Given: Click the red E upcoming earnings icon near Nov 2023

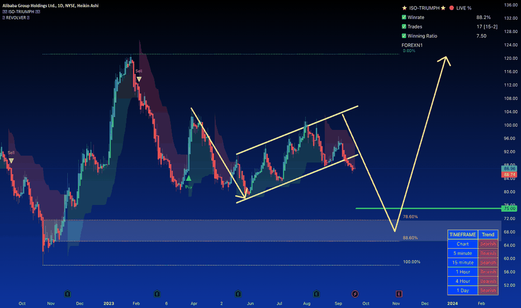Looking at the screenshot, I should [x=399, y=293].
